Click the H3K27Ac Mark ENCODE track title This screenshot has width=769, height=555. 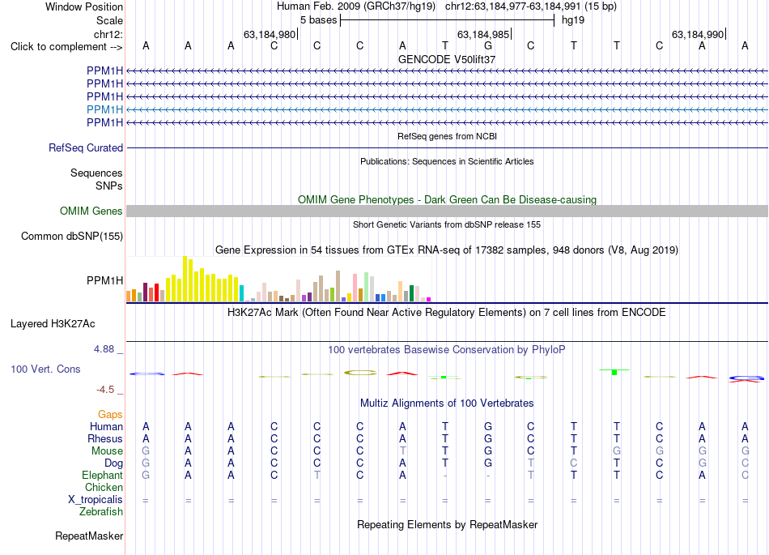tap(447, 313)
